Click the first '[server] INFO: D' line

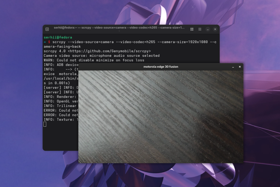point(61,88)
